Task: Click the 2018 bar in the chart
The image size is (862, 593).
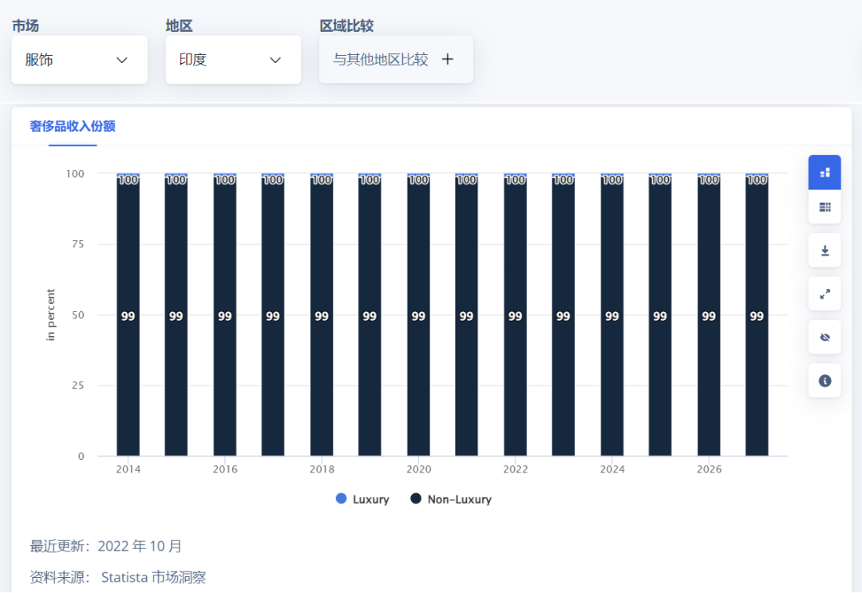Action: point(322,315)
